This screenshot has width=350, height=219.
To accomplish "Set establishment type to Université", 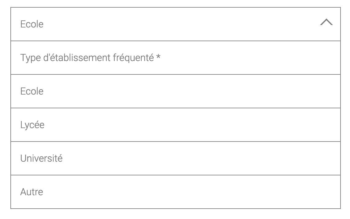I will tap(175, 158).
